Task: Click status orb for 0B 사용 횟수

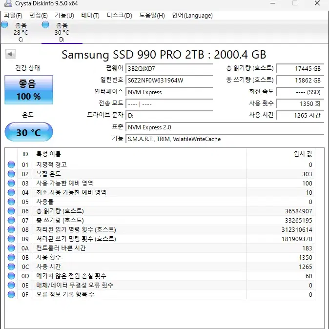Action: pyautogui.click(x=11, y=257)
